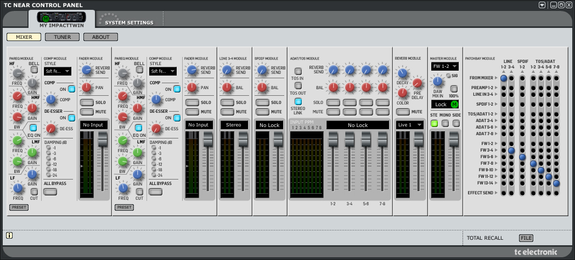The image size is (575, 260).
Task: Click the blue patch point FW 5-6 to SPDIF 1-2
Action: tap(522, 157)
